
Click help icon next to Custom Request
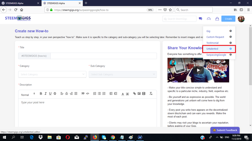tap(230, 37)
